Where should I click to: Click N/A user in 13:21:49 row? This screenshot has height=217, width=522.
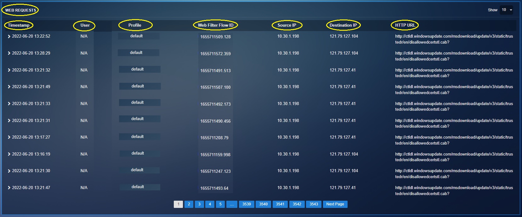(84, 87)
